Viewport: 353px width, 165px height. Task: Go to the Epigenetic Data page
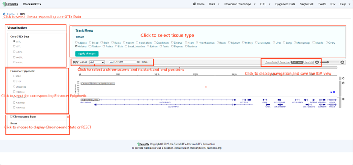click(x=285, y=4)
